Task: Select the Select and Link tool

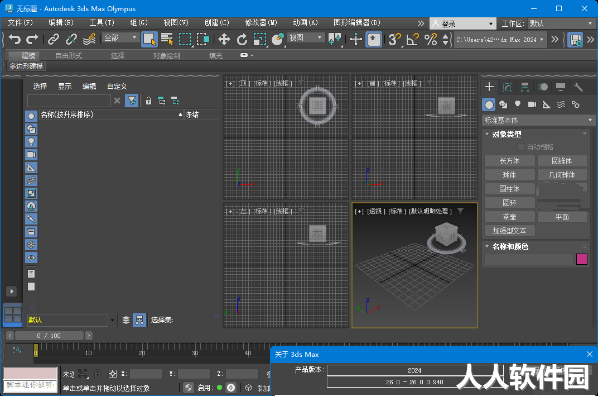Action: click(54, 39)
